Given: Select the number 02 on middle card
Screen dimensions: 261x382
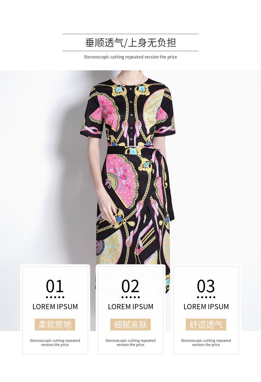Looking at the screenshot, I should click(x=130, y=286).
